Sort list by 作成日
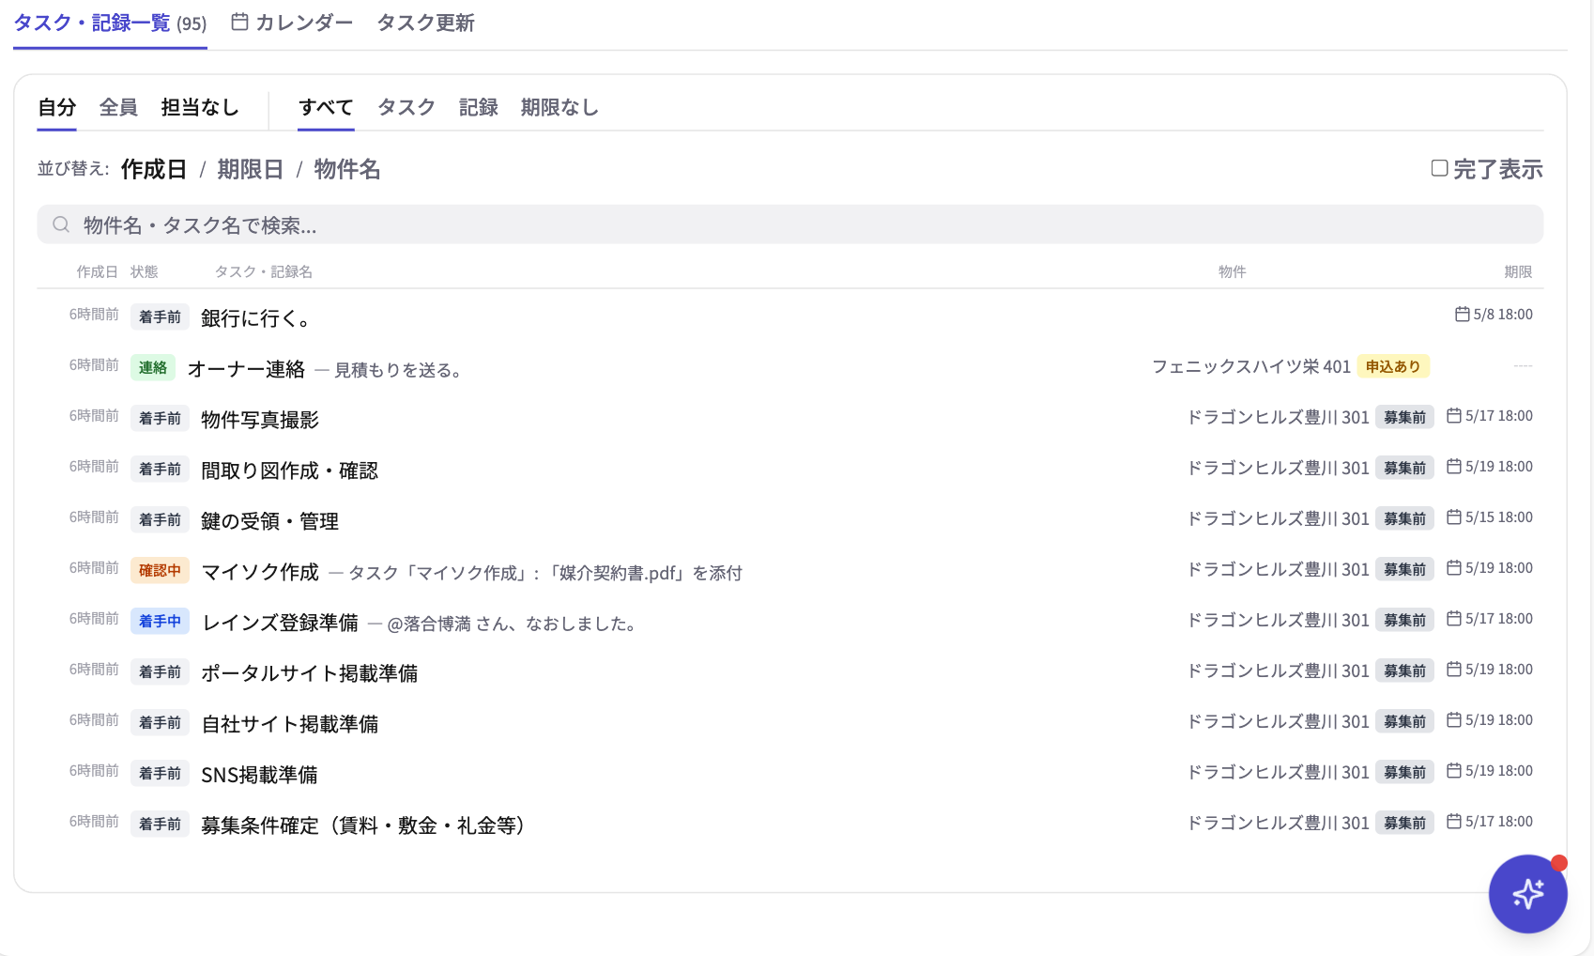The width and height of the screenshot is (1594, 956). click(154, 169)
